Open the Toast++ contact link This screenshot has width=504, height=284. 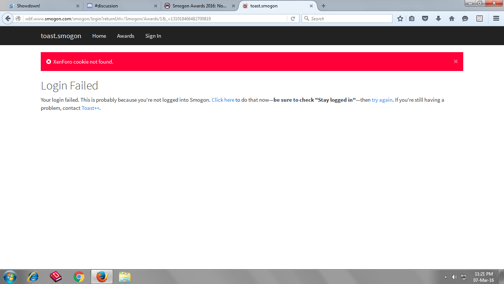tap(90, 108)
